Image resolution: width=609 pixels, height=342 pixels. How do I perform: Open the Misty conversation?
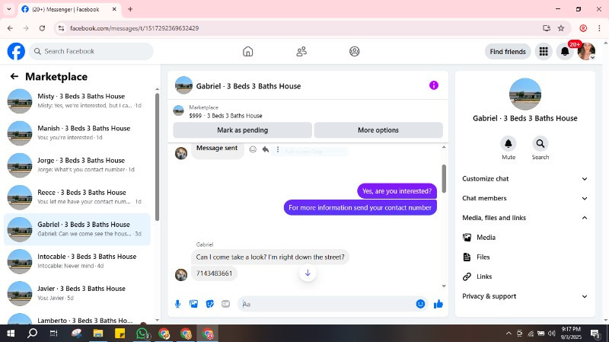pos(77,101)
